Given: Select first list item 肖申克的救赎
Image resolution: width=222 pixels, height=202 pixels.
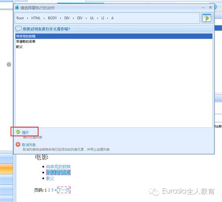Looking at the screenshot, I should pos(114,36).
